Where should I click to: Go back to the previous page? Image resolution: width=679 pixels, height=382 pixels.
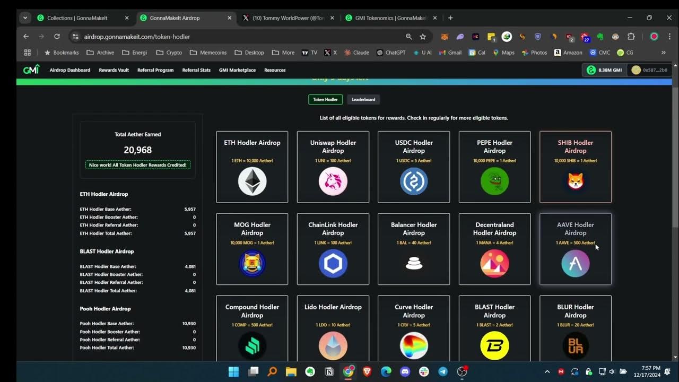coord(26,37)
